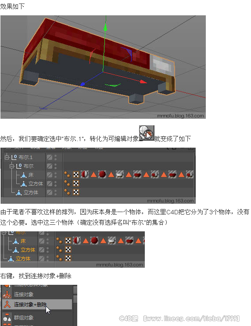Select nested 立方体 under 布尔 in first panel
The width and height of the screenshot is (251, 326).
pyautogui.click(x=36, y=184)
